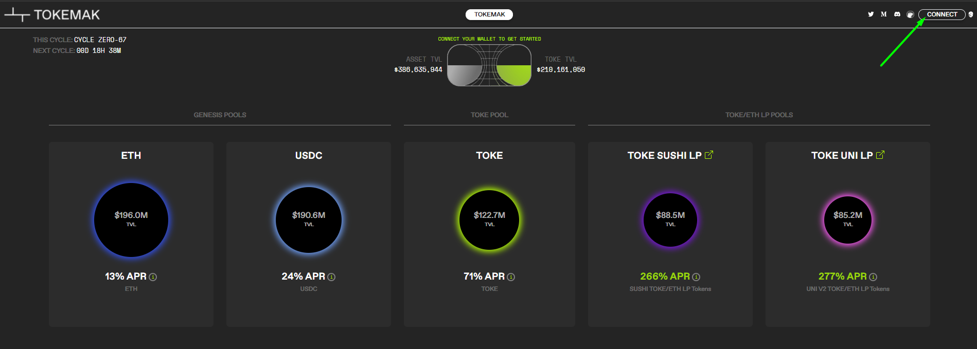Open the Medium icon link

pos(883,14)
